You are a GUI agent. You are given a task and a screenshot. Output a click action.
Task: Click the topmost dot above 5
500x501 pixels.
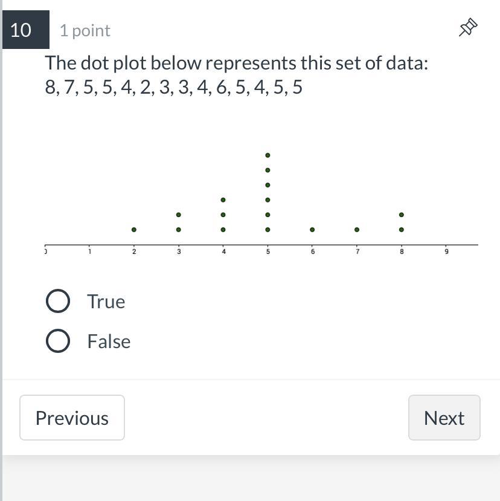point(268,155)
